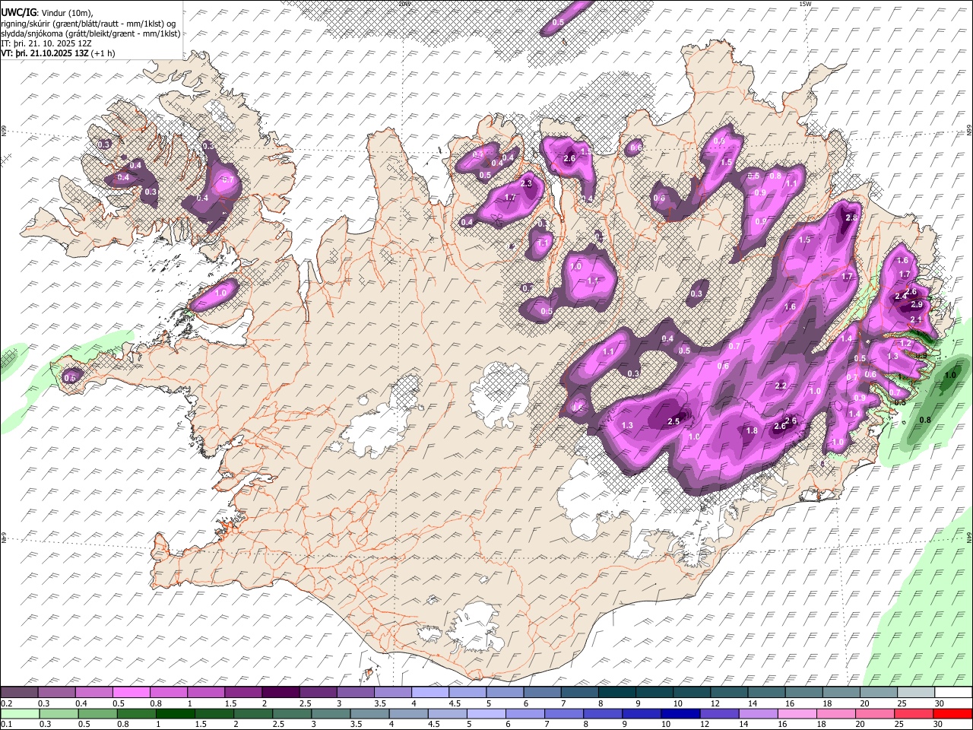The height and width of the screenshot is (730, 973).
Task: Select the light lavender 4 mm snow swatch
Action: (429, 693)
